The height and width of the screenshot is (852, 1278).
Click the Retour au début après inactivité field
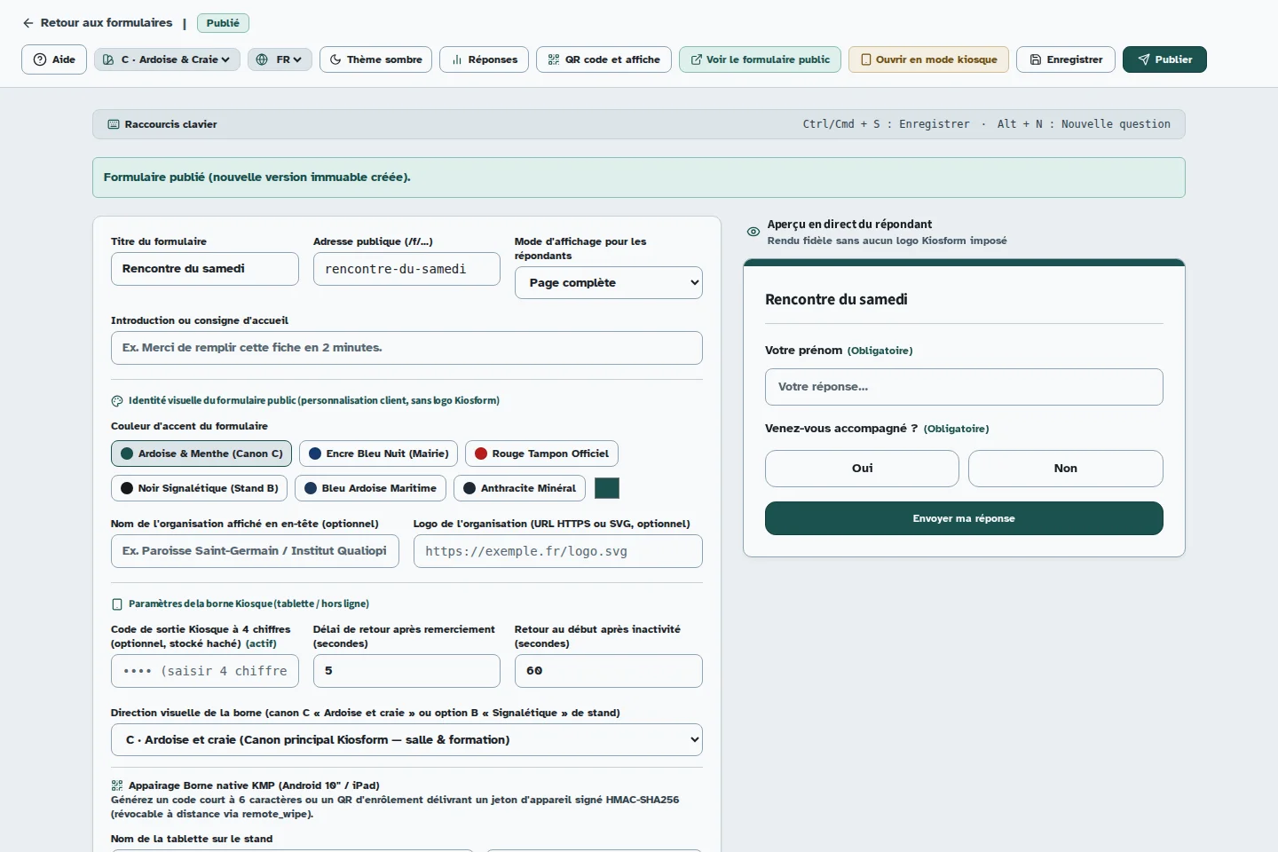(x=609, y=671)
